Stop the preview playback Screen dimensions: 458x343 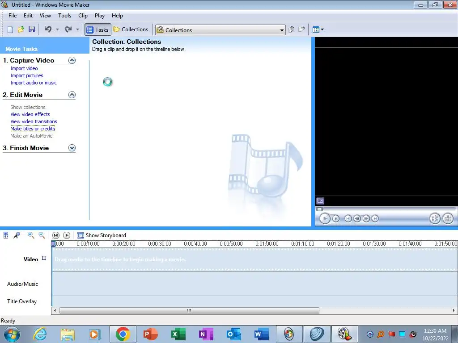tap(336, 218)
